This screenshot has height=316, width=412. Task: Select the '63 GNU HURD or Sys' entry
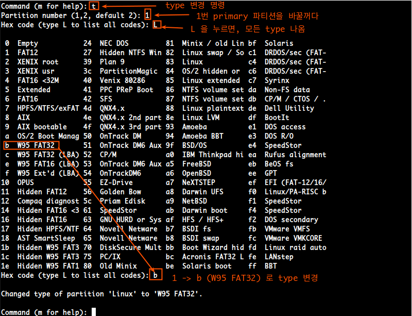coord(123,220)
